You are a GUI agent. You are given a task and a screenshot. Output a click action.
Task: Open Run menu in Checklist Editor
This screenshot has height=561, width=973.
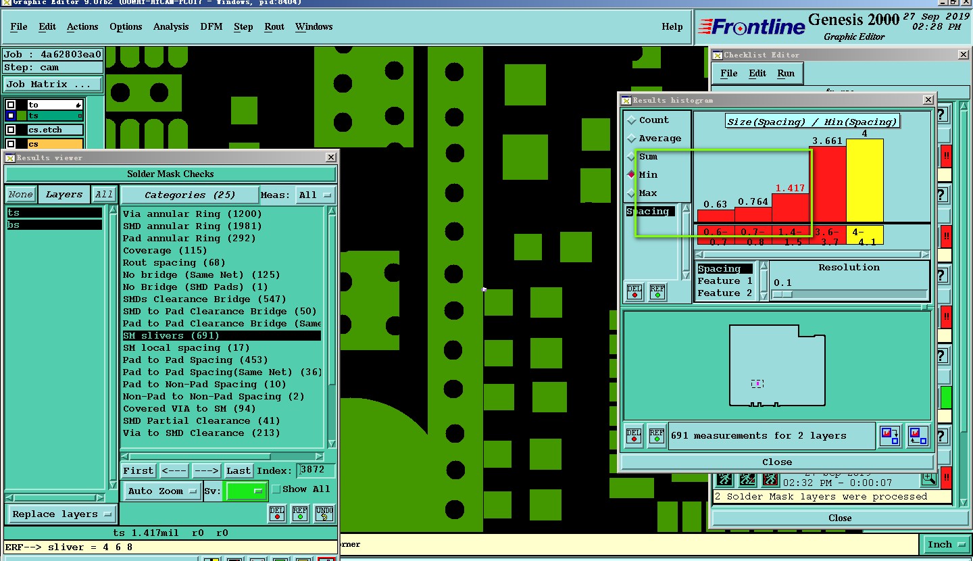(x=786, y=73)
